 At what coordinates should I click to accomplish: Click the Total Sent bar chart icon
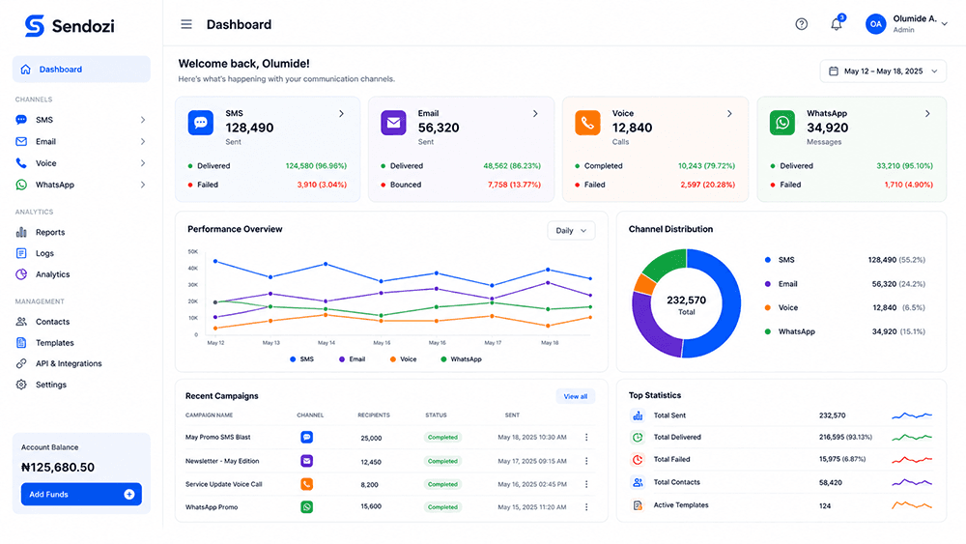coord(638,415)
